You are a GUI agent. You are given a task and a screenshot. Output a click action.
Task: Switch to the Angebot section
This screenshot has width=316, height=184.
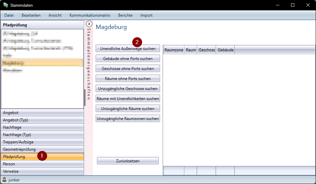point(42,113)
